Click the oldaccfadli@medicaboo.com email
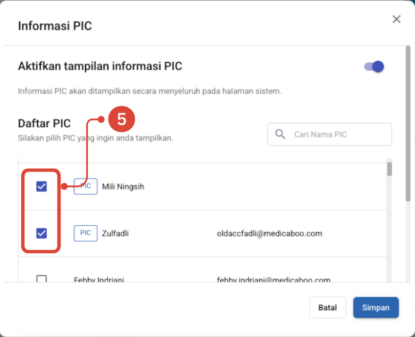415x337 pixels. (269, 233)
